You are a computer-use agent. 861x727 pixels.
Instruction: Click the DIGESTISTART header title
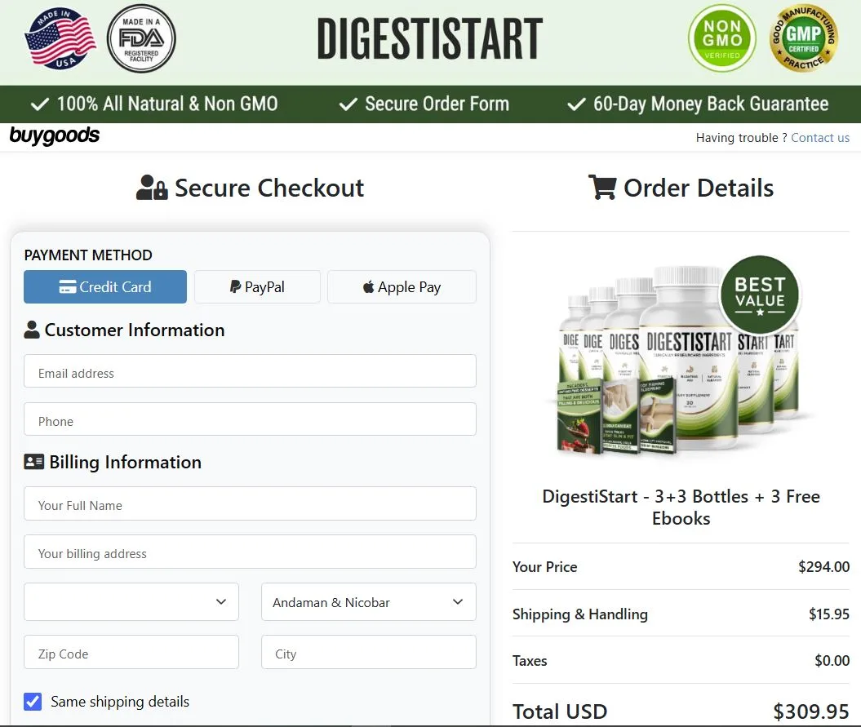430,38
